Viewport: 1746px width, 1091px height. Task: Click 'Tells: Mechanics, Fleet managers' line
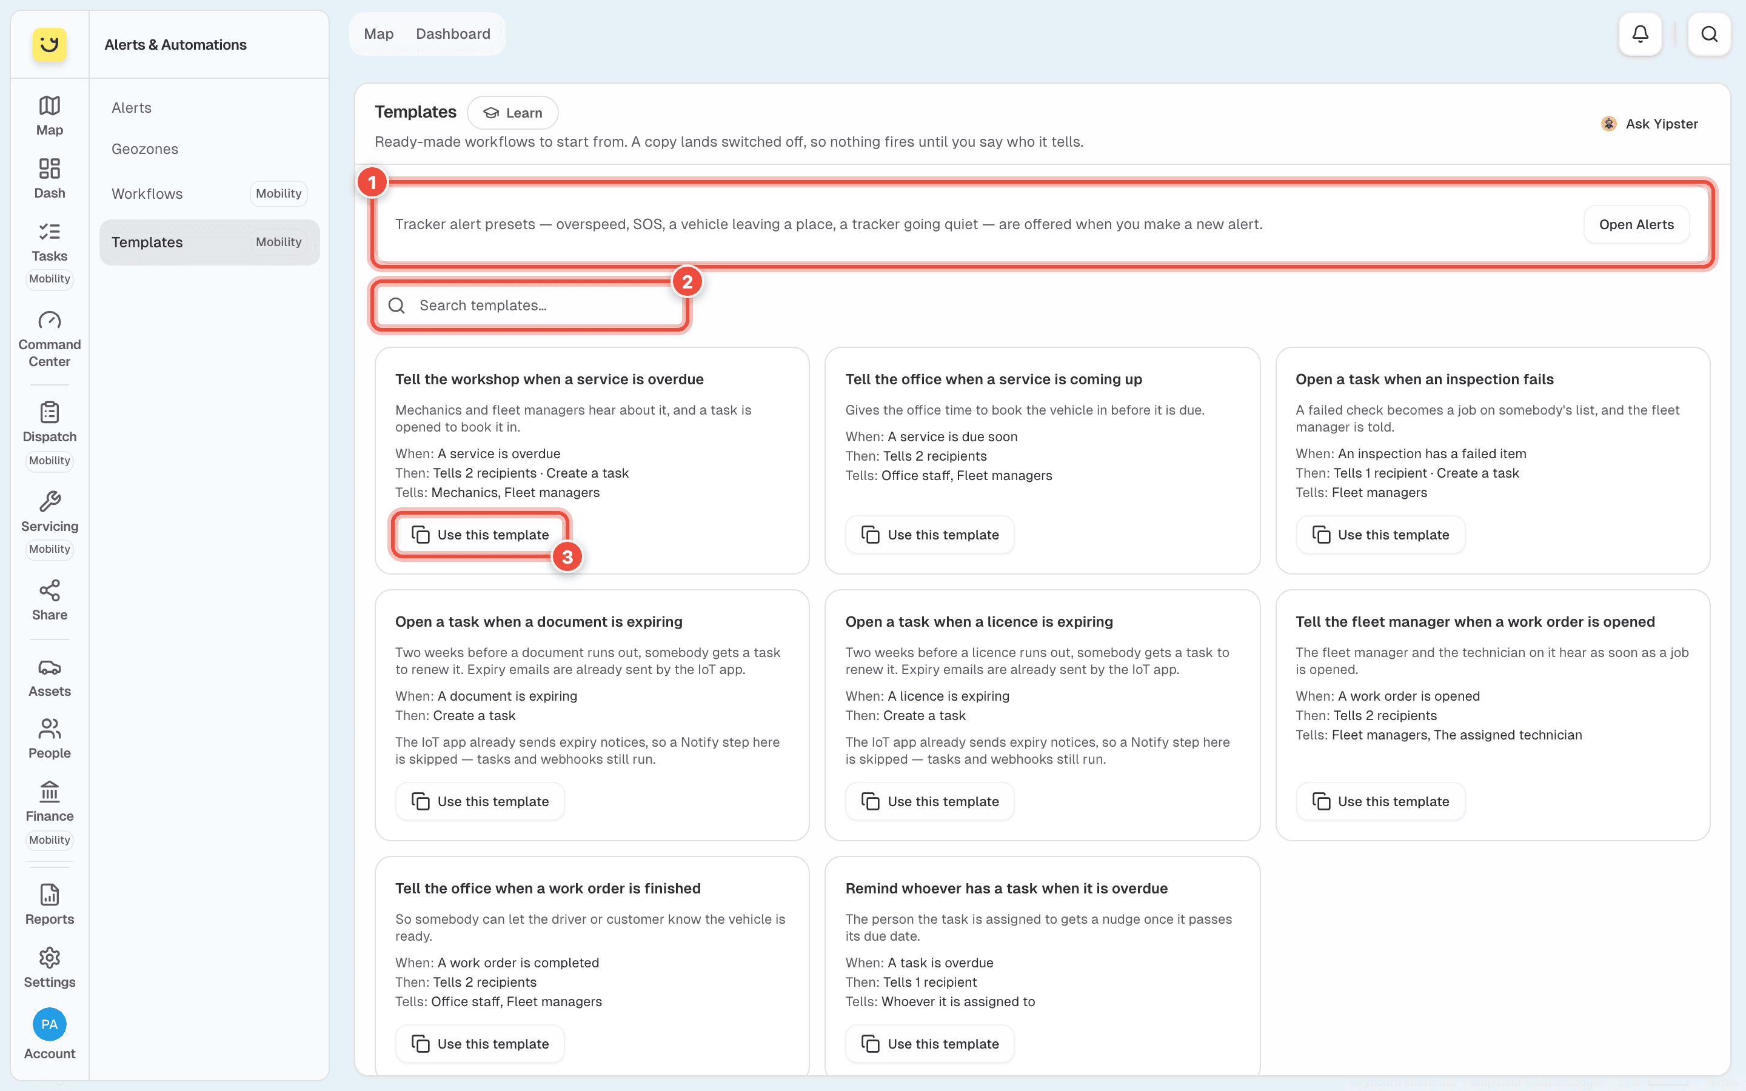tap(497, 492)
